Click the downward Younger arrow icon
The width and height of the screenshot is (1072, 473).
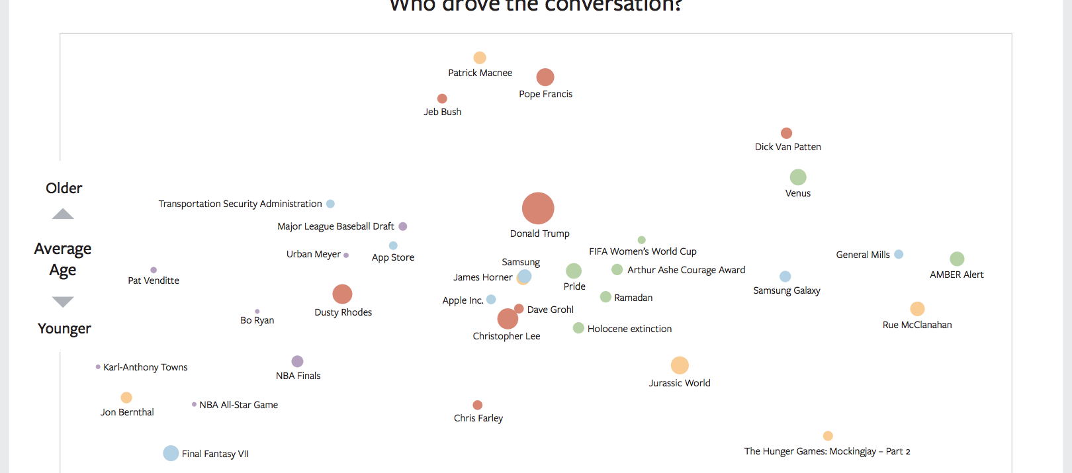(x=63, y=302)
